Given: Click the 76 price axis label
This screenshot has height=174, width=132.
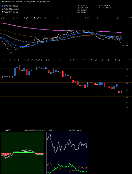Looking at the screenshot, I should coord(126,69).
